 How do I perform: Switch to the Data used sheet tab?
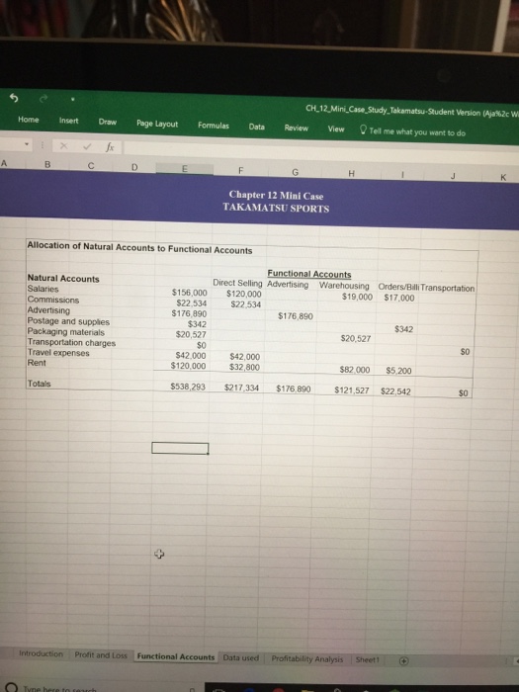click(240, 657)
